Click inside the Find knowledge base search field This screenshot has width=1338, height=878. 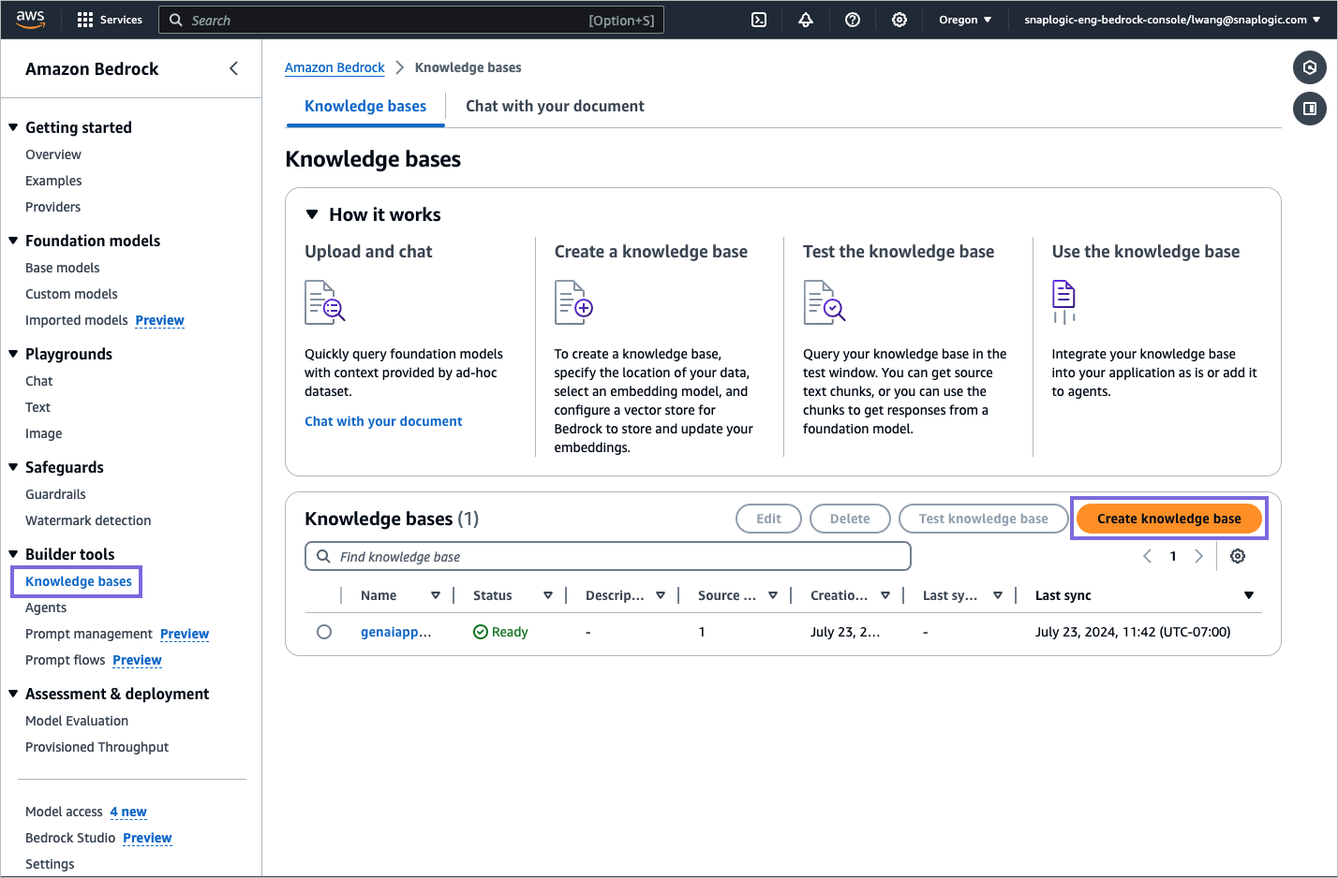coord(607,555)
